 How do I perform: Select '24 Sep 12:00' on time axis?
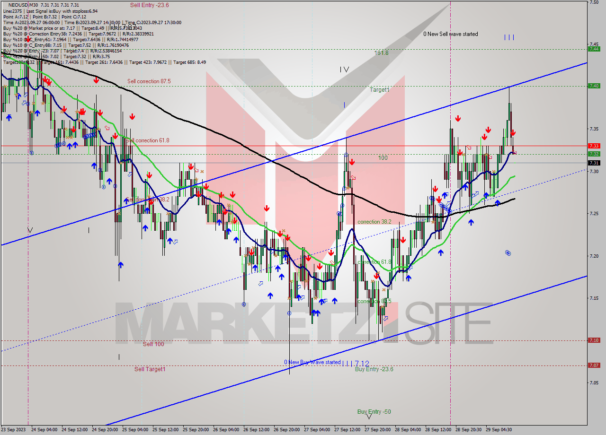74,430
